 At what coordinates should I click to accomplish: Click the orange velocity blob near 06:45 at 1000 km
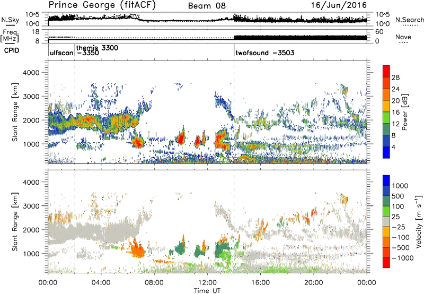point(137,250)
